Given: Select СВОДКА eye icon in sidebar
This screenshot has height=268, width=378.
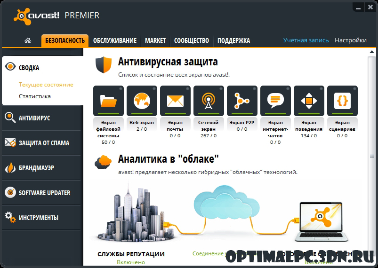Looking at the screenshot, I should (10, 66).
